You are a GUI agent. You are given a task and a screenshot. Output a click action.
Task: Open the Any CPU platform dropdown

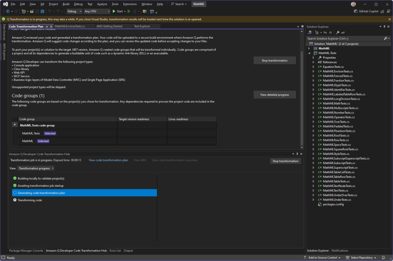pyautogui.click(x=97, y=11)
